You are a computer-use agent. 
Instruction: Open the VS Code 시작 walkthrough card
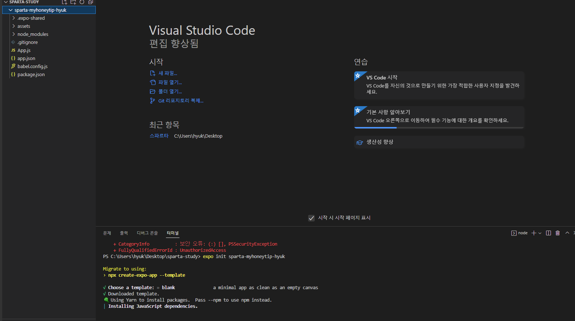pyautogui.click(x=439, y=85)
